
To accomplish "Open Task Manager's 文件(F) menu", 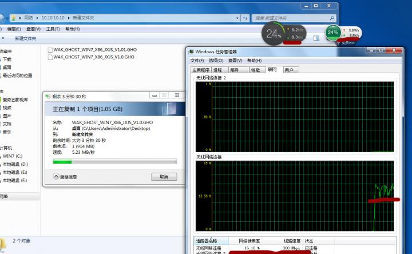I will [197, 61].
